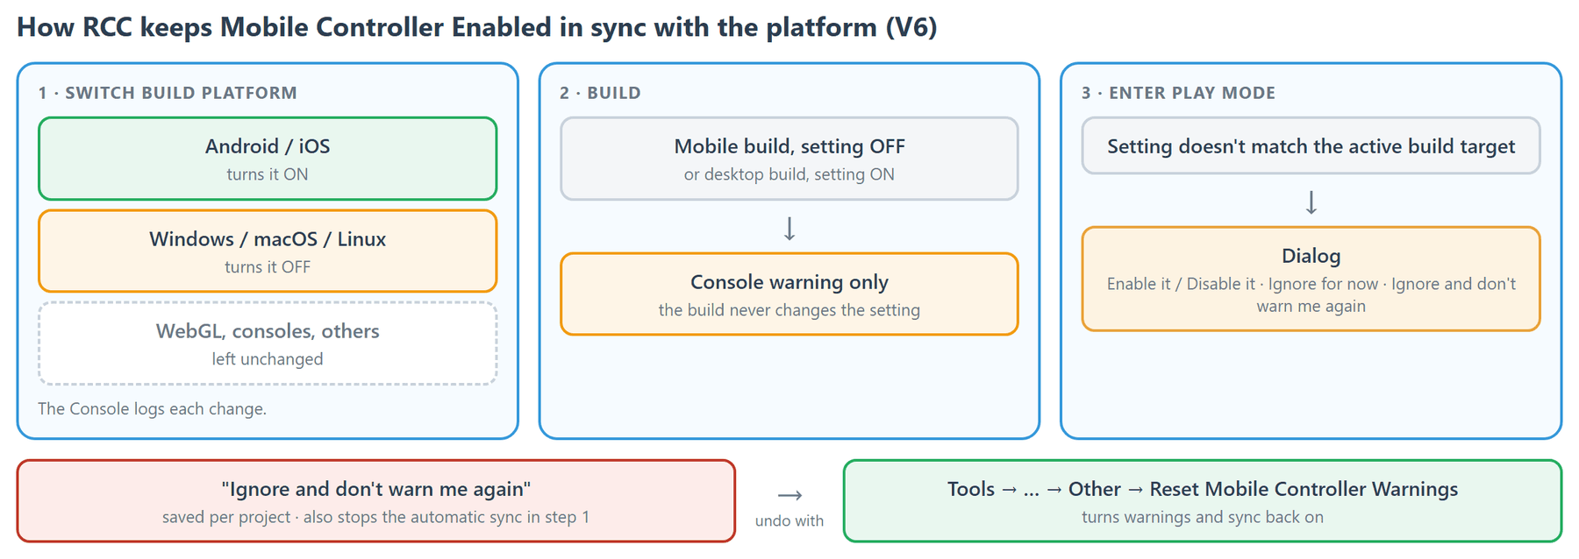Click the dialog options text starting 'Enable it'
Image resolution: width=1579 pixels, height=559 pixels.
[1311, 295]
